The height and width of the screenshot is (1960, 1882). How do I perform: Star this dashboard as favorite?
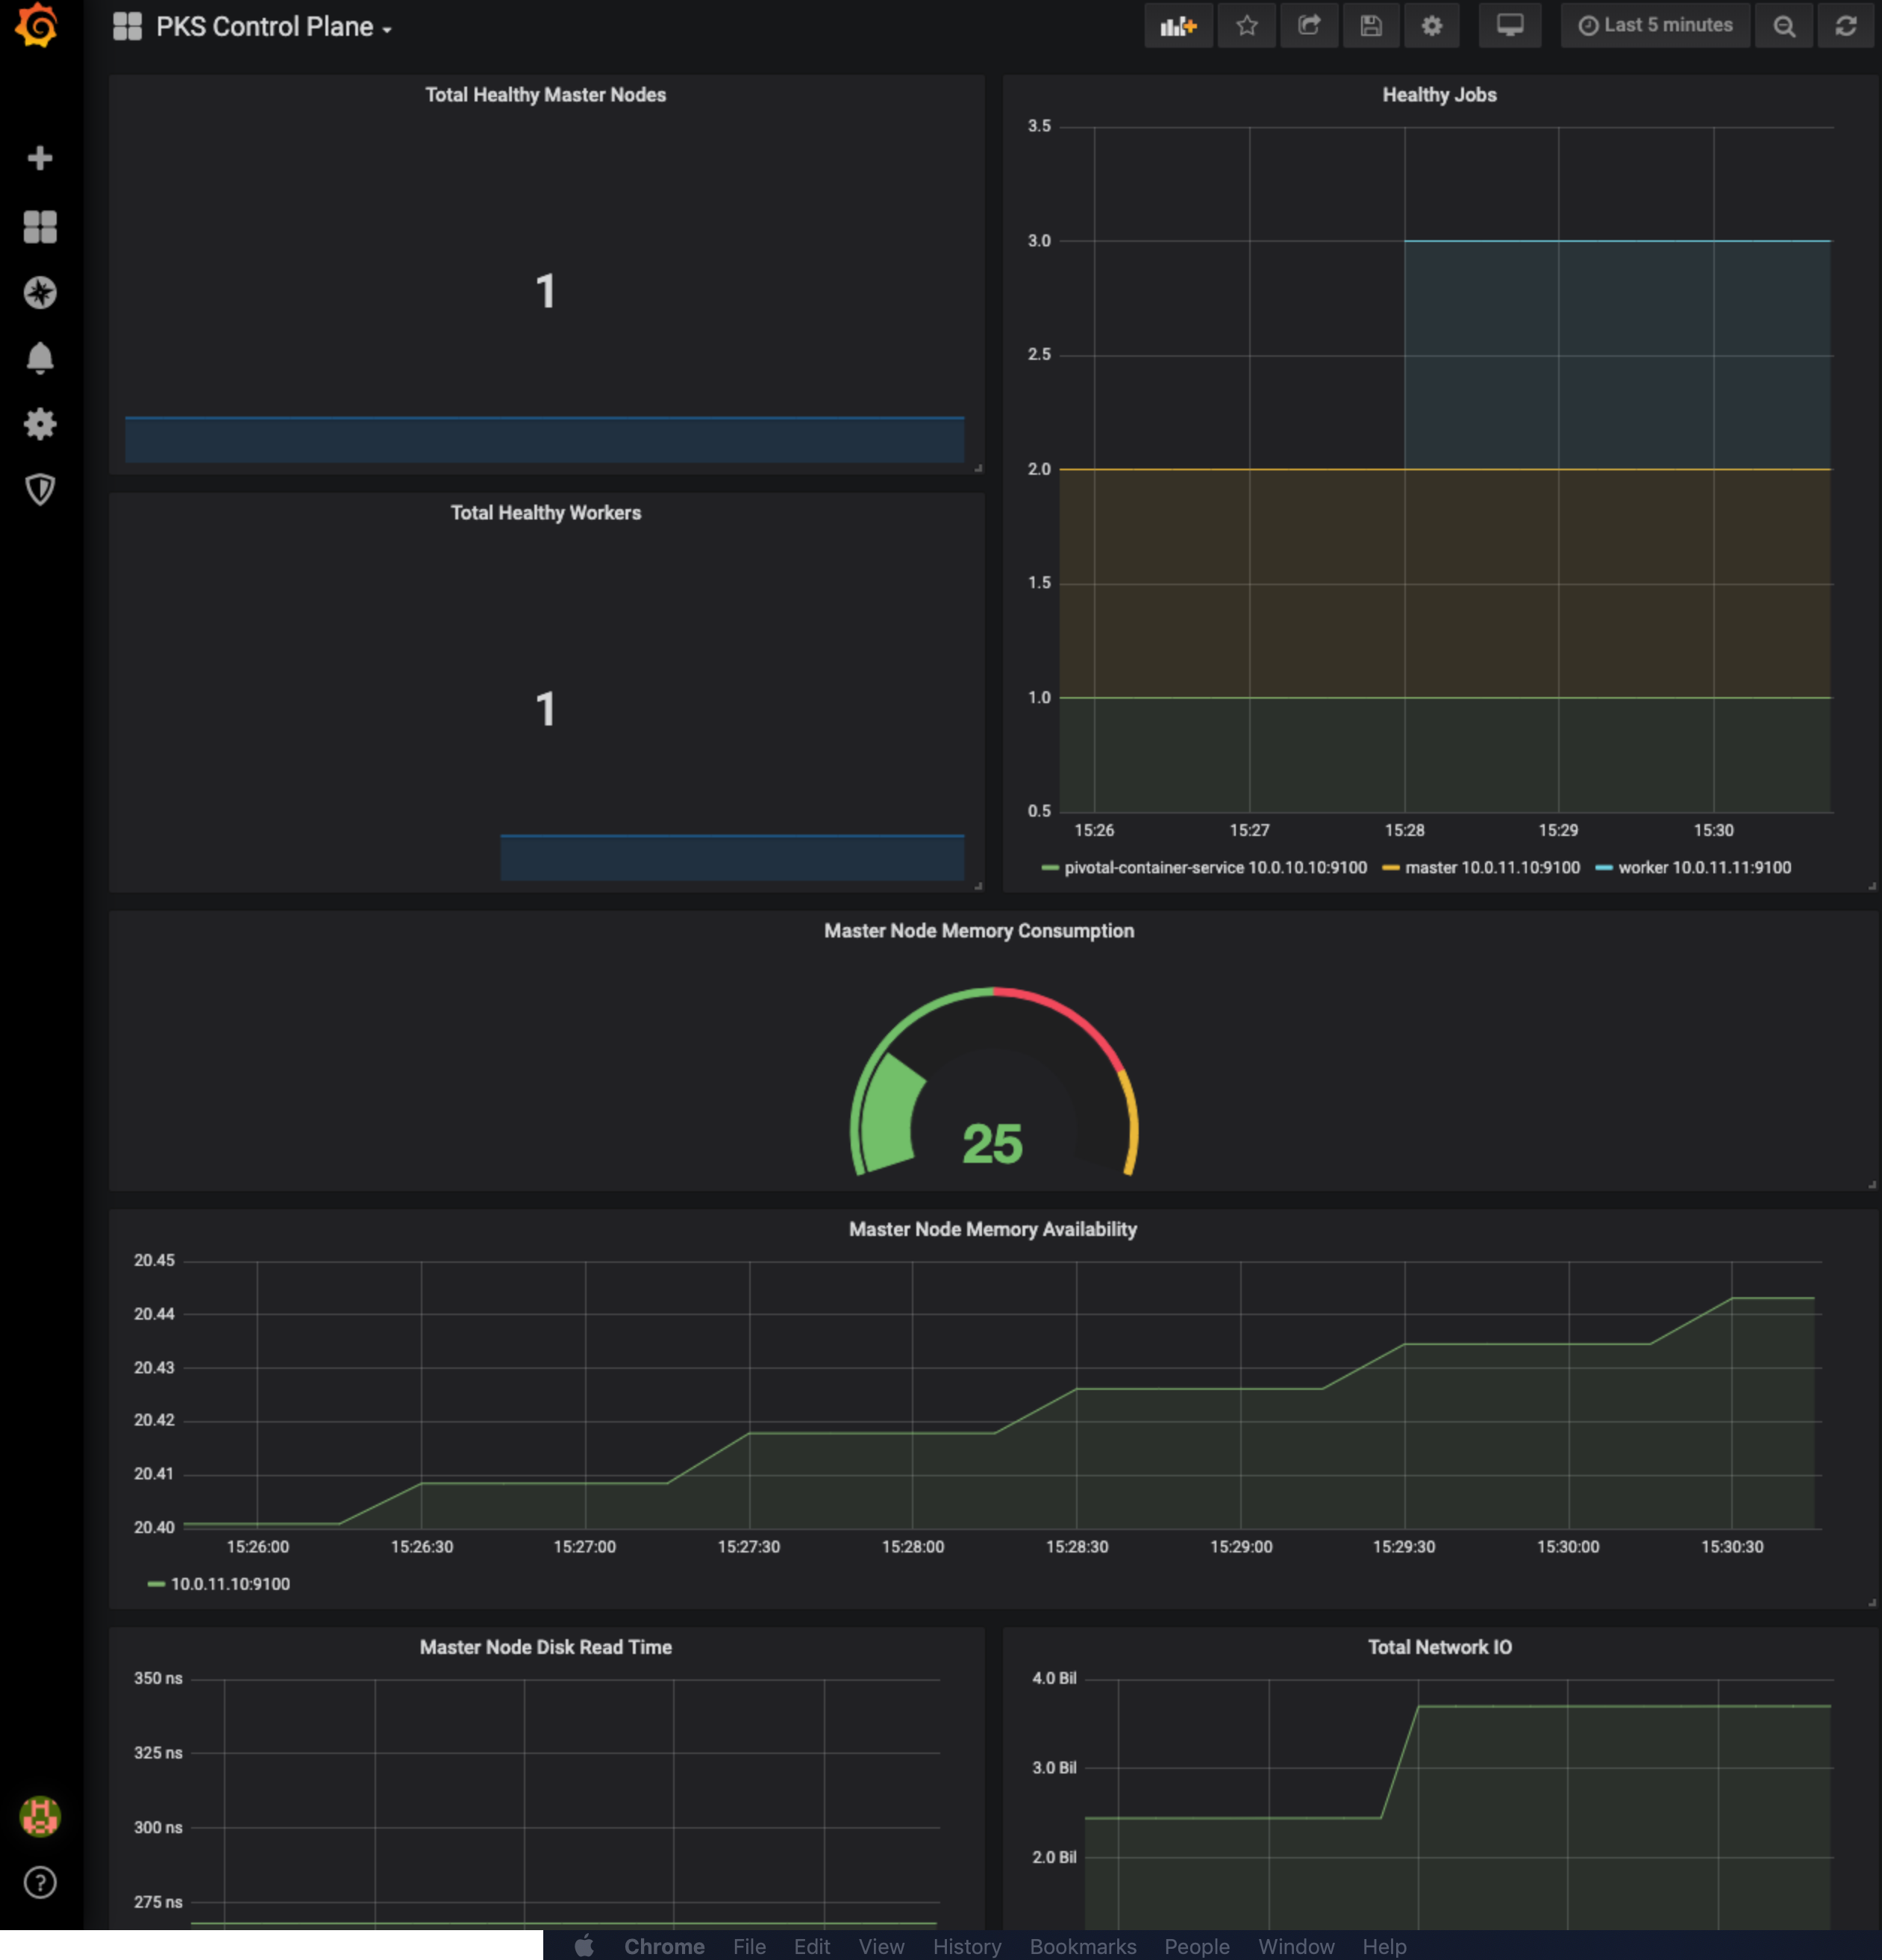point(1246,26)
